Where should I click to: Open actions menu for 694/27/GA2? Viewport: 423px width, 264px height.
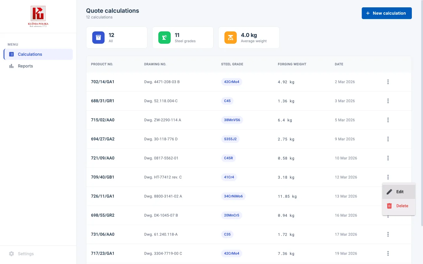point(388,139)
